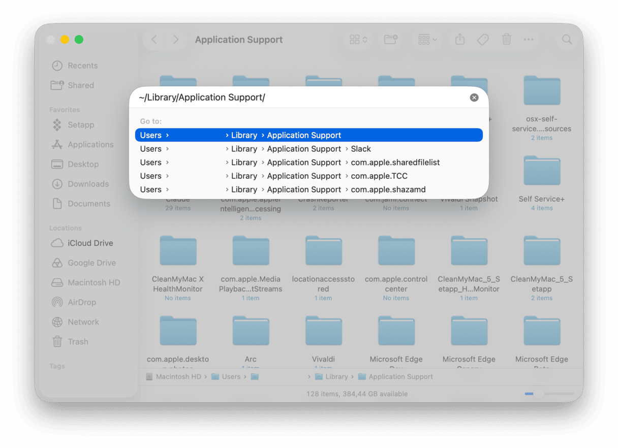This screenshot has height=448, width=618.
Task: Go forward with the toolbar forward arrow
Action: point(176,40)
